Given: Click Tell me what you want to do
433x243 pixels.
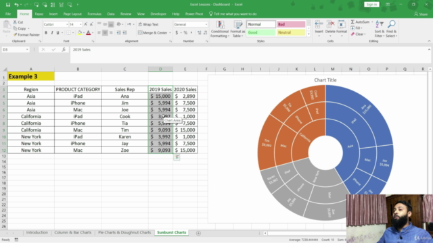Looking at the screenshot, I should (x=233, y=13).
